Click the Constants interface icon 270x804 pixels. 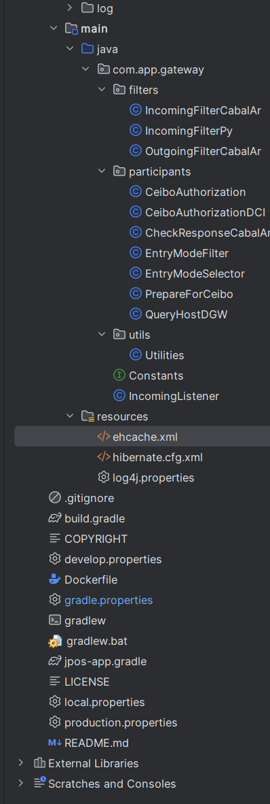coord(119,375)
